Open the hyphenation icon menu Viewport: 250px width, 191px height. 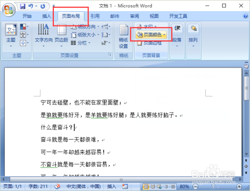[106, 43]
